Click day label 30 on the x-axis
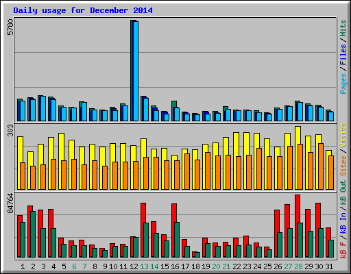 click(319, 266)
